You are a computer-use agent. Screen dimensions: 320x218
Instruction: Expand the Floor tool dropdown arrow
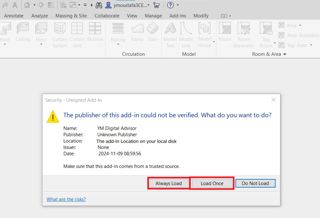pos(41,44)
